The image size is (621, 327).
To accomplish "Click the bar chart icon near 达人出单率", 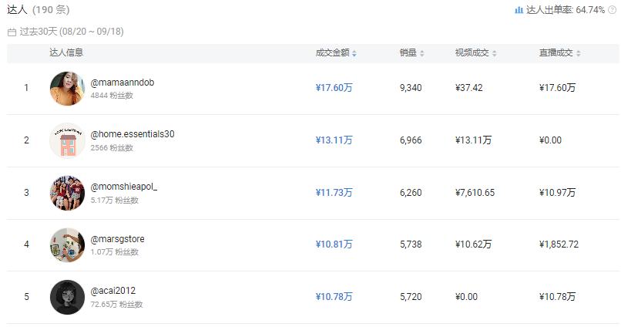I will click(519, 10).
